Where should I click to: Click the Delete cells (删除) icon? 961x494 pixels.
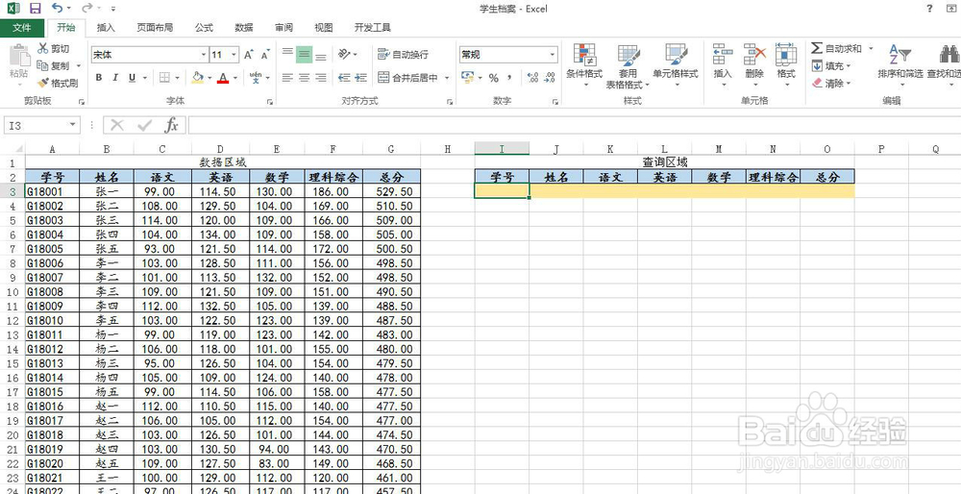tap(755, 54)
